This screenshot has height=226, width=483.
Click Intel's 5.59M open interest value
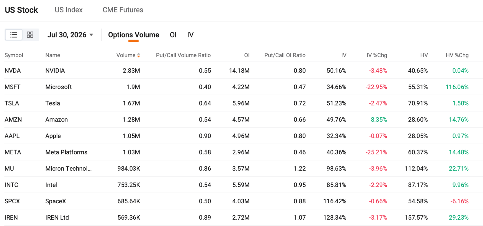click(241, 185)
